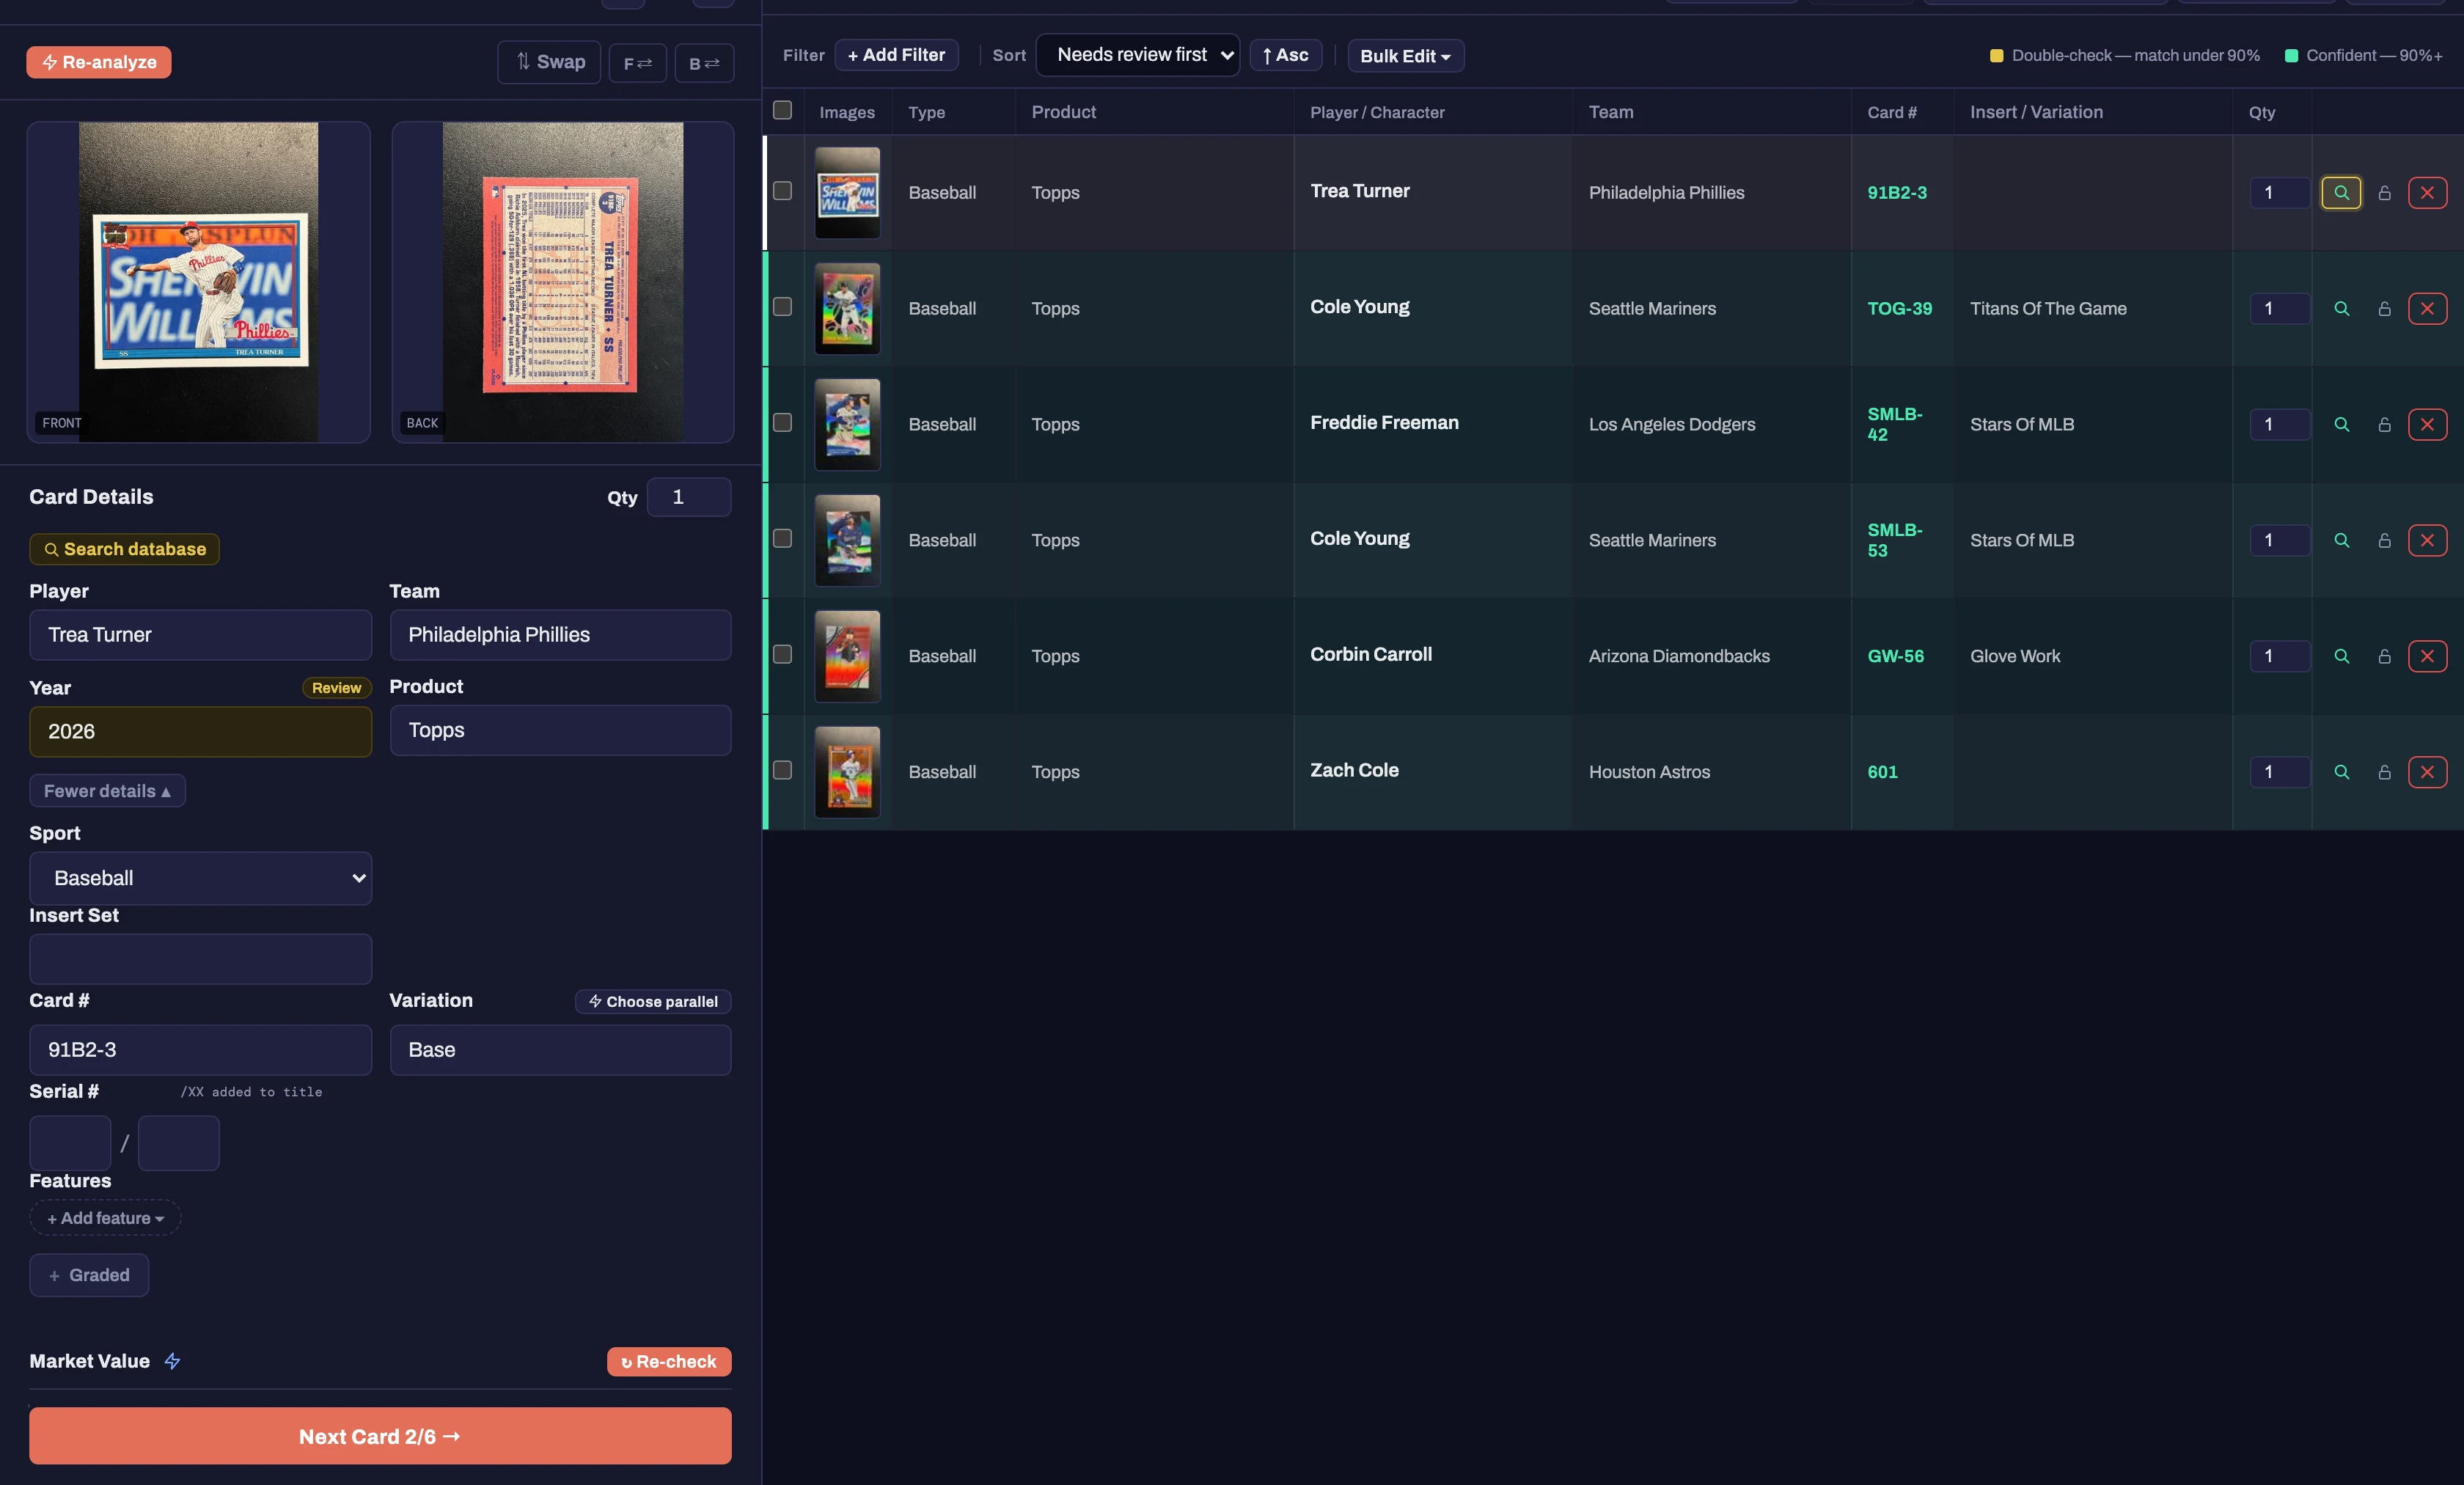This screenshot has width=2464, height=1485.
Task: Click the B flip back image button
Action: [704, 63]
